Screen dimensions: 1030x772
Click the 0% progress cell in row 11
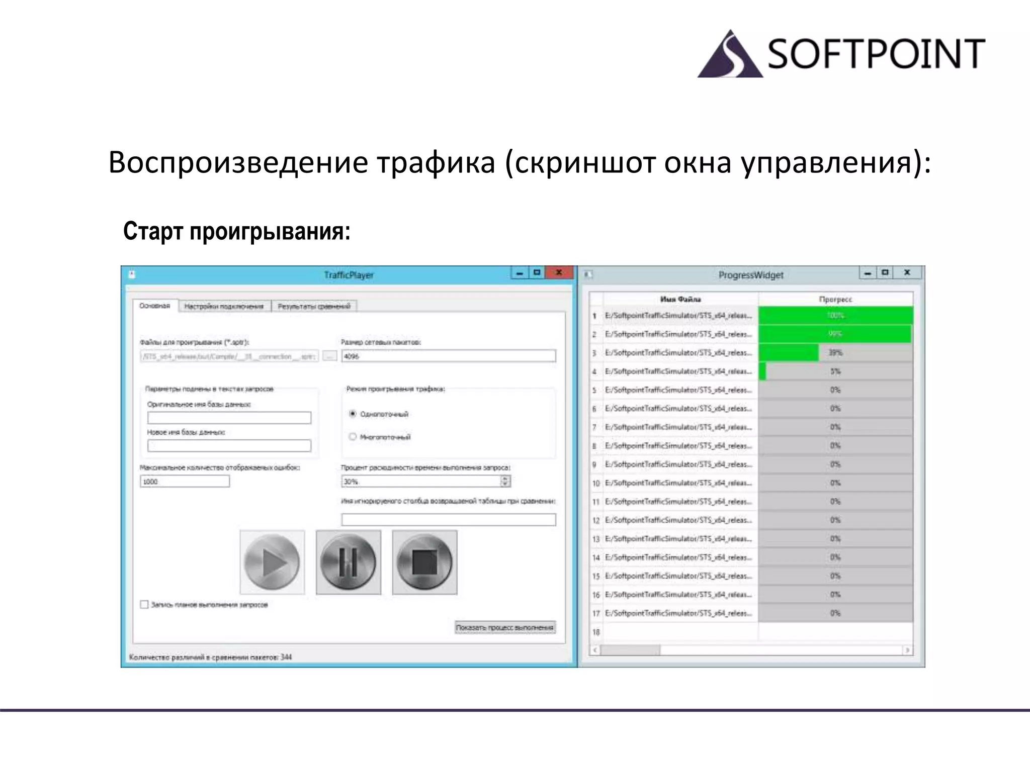tap(836, 502)
